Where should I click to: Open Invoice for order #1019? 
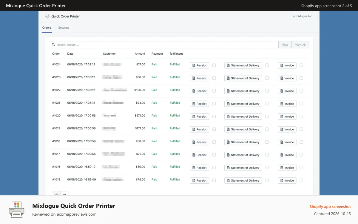[x=287, y=129]
